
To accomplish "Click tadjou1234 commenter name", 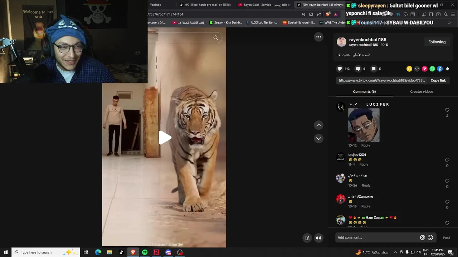I will tap(357, 155).
